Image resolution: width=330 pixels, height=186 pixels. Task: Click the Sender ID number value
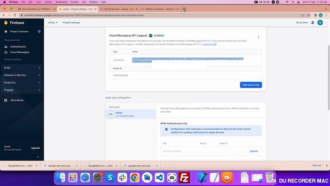pos(120,75)
